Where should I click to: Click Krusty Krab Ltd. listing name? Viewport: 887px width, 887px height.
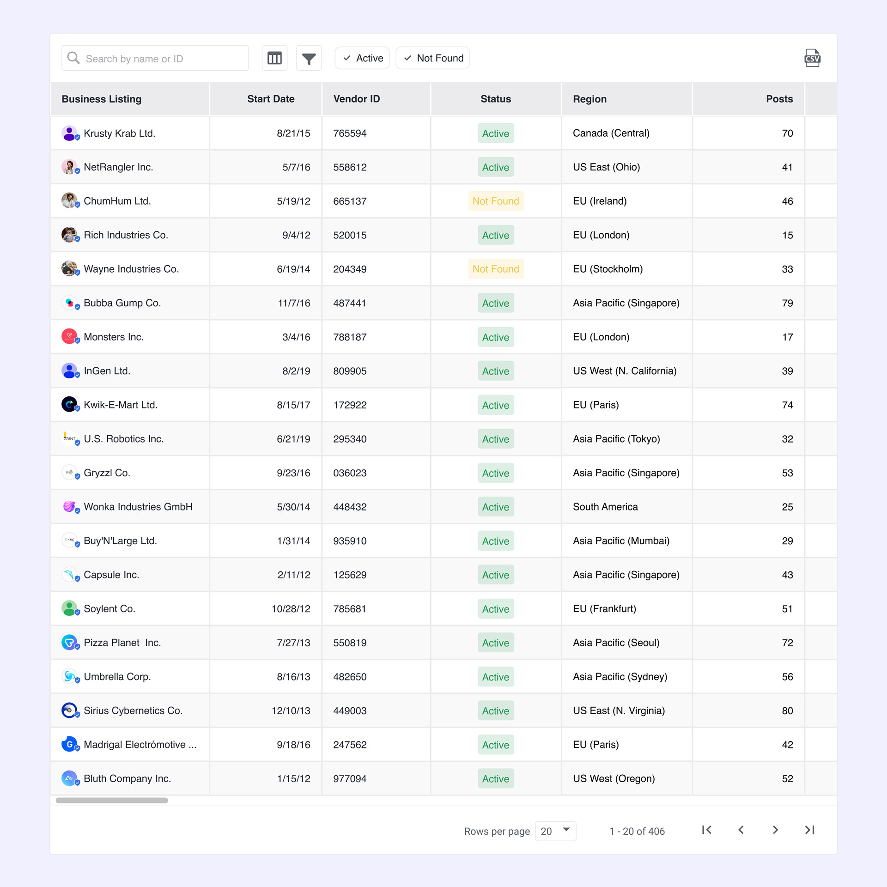[119, 134]
